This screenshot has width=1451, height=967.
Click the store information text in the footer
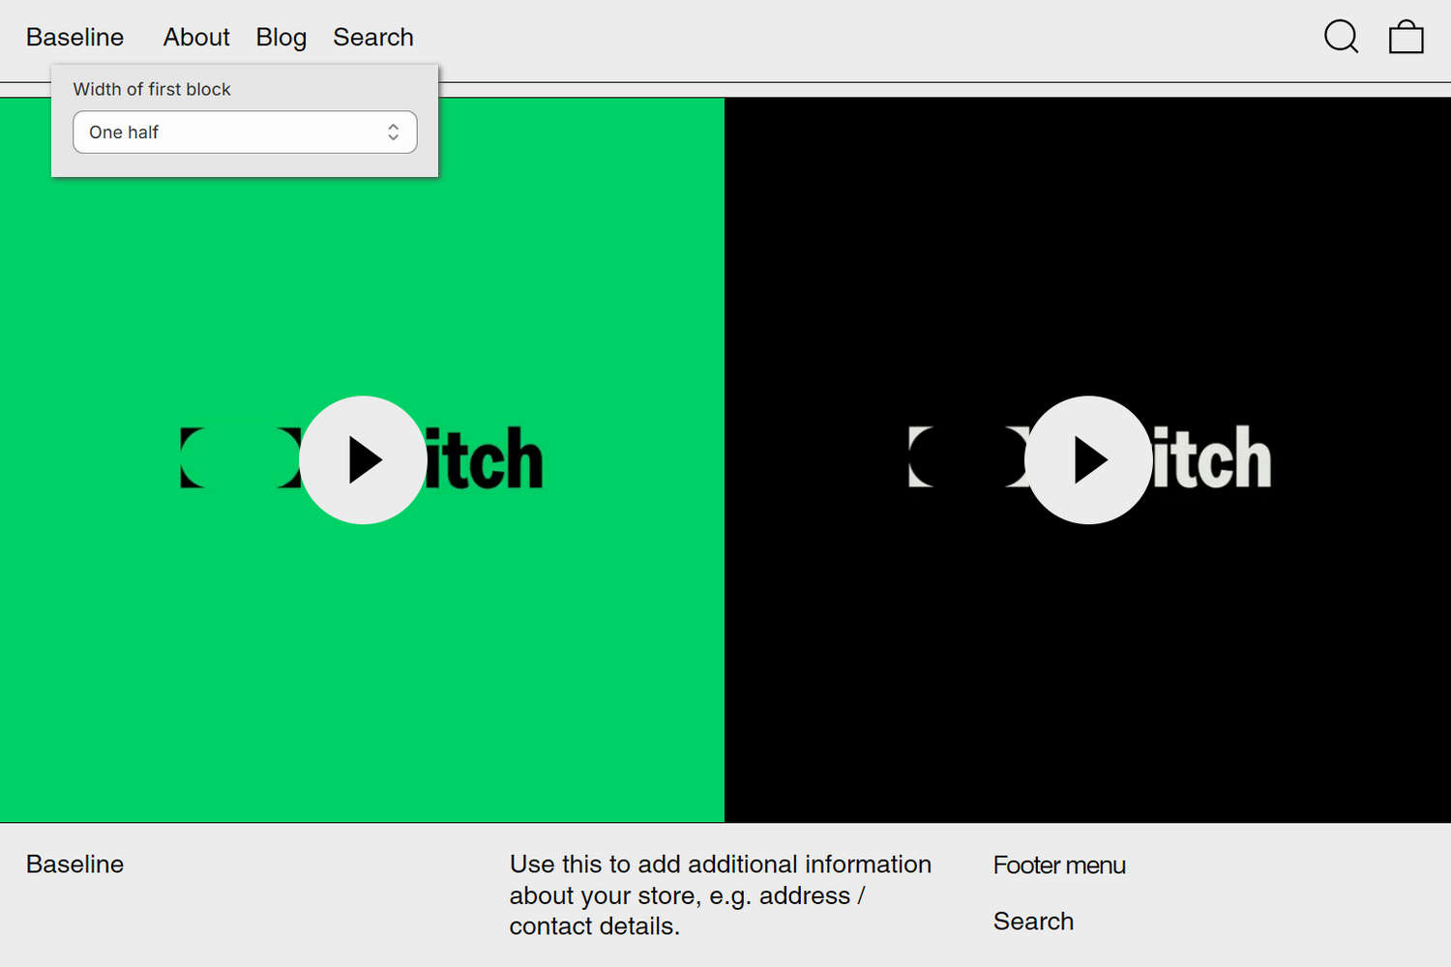point(721,894)
